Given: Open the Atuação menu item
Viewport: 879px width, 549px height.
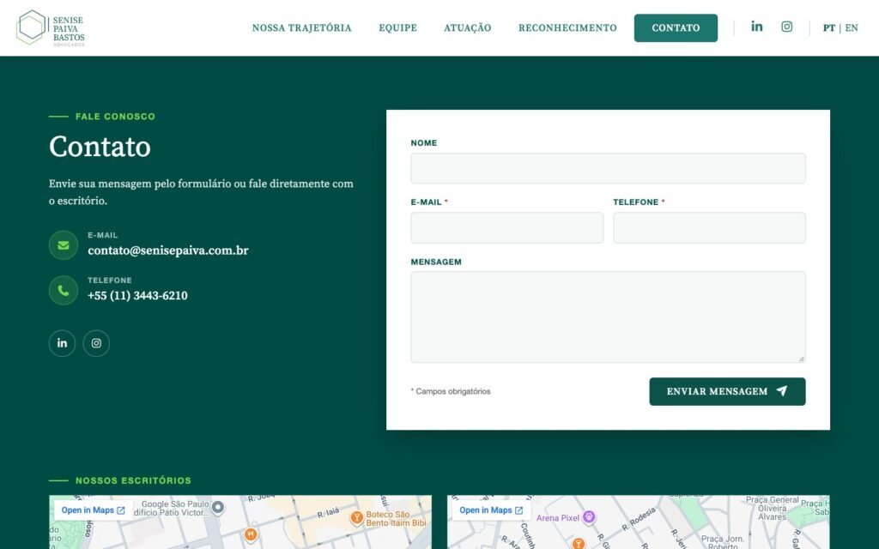Looking at the screenshot, I should click(x=468, y=27).
